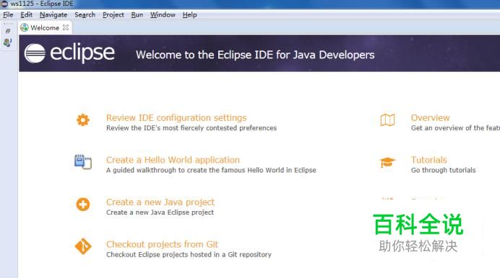The image size is (500, 278).
Task: Open the Window menu
Action: [x=163, y=14]
